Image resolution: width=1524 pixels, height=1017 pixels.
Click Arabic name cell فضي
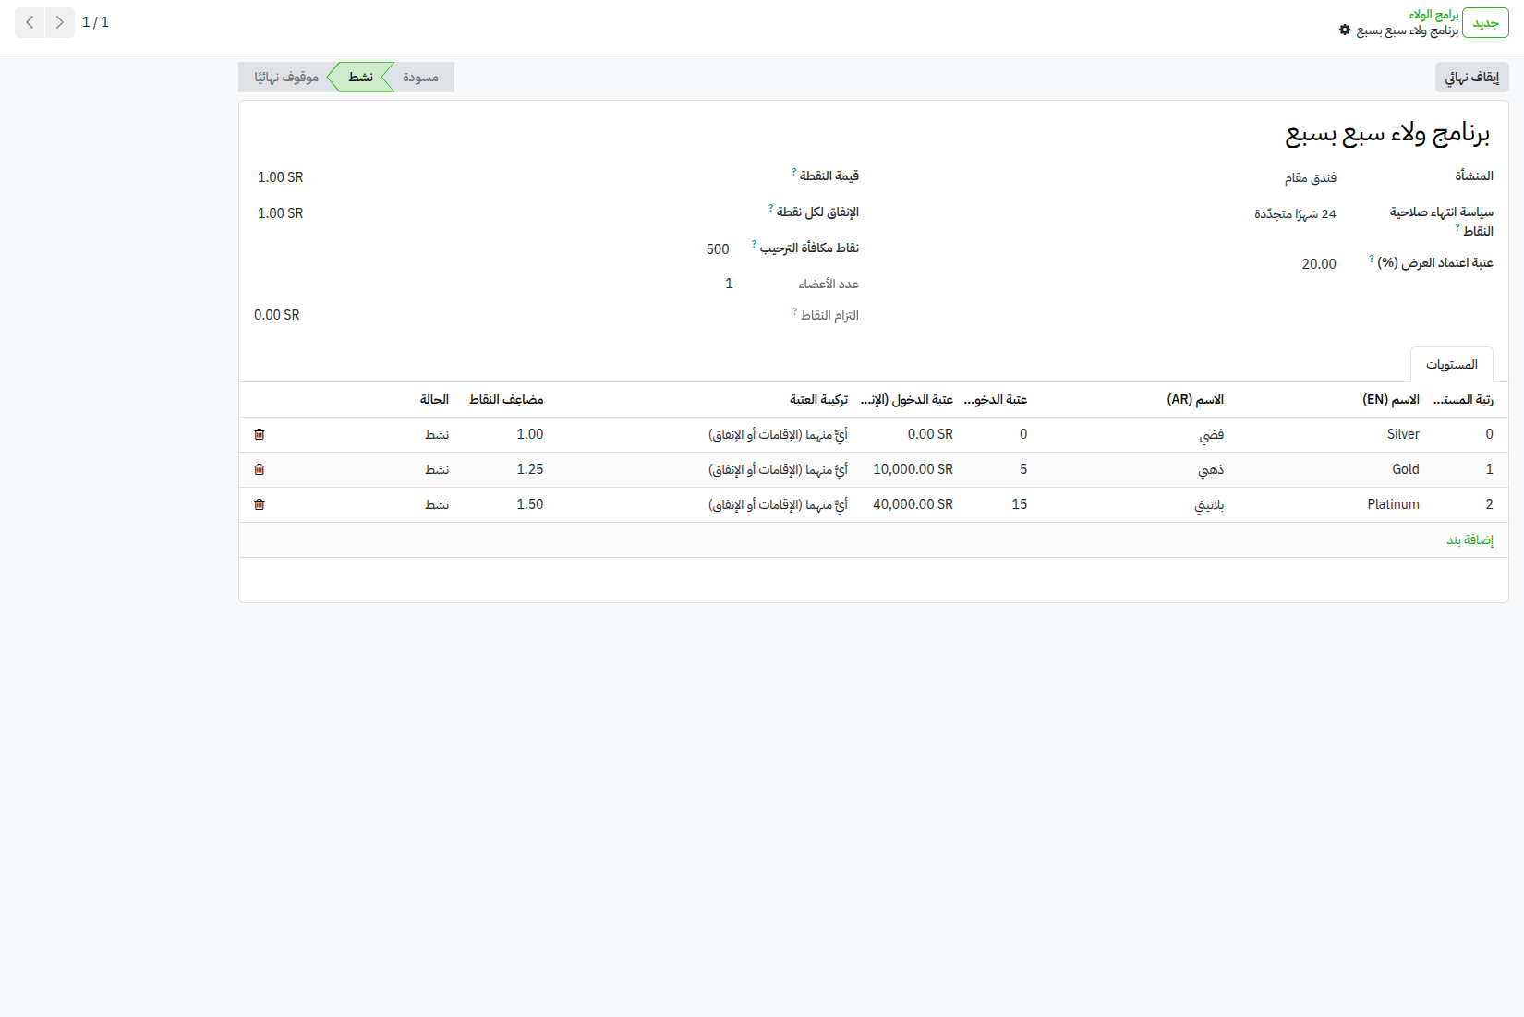(1211, 434)
